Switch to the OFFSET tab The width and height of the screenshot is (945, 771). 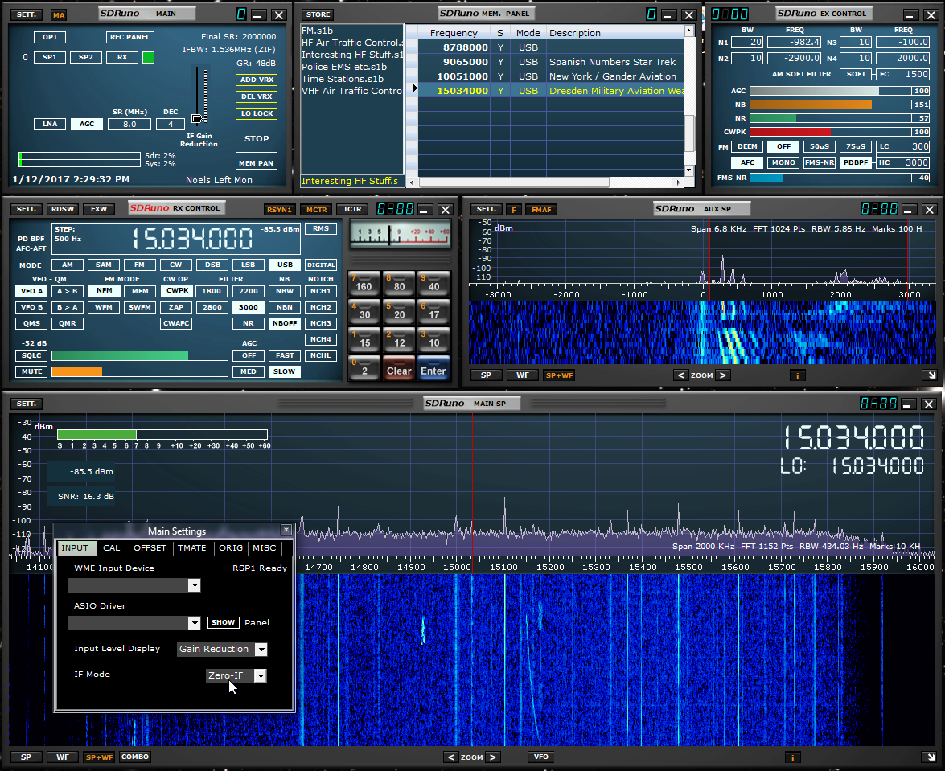click(x=150, y=548)
